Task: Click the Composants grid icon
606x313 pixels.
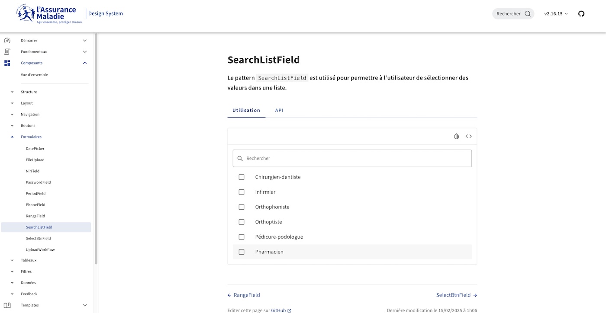Action: (7, 63)
